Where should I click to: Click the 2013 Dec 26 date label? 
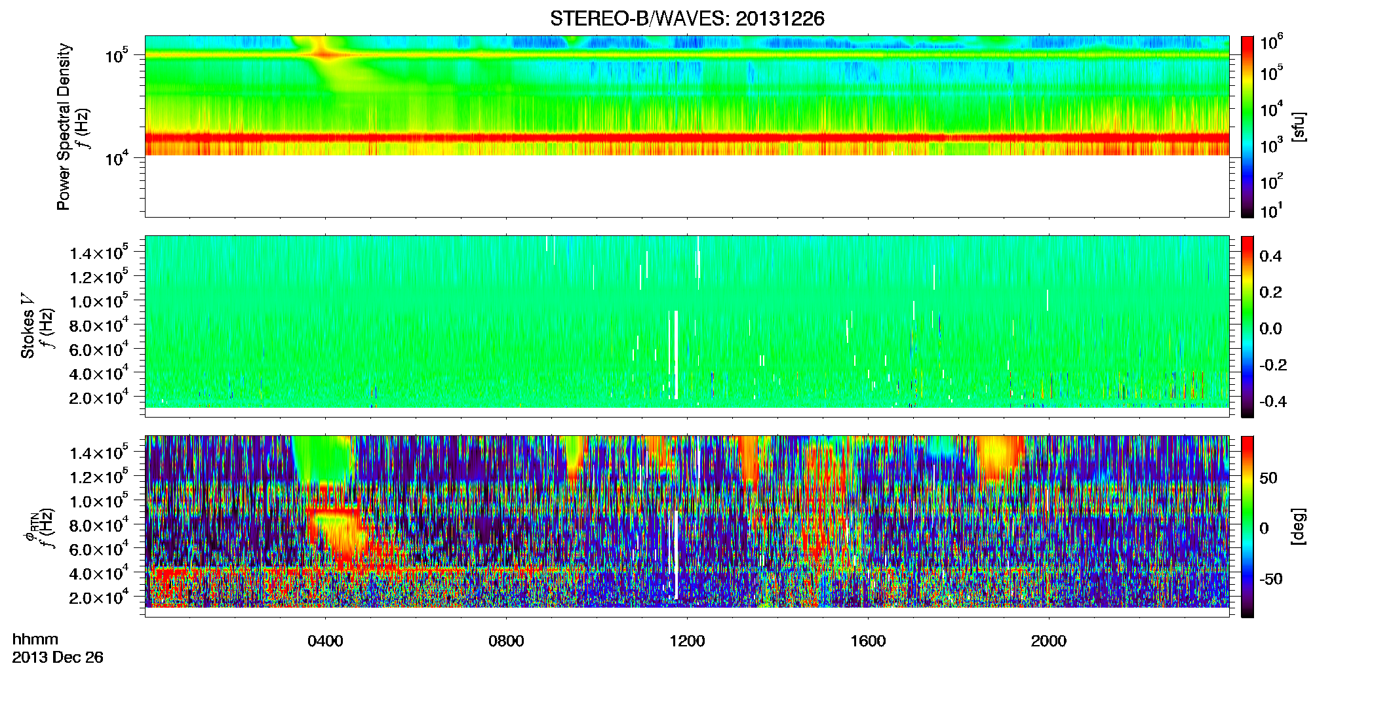pos(58,658)
